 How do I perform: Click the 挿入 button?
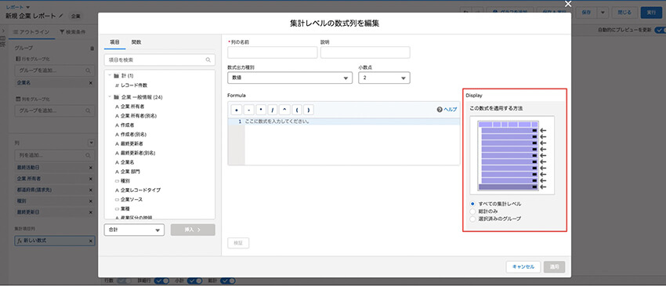coord(193,230)
